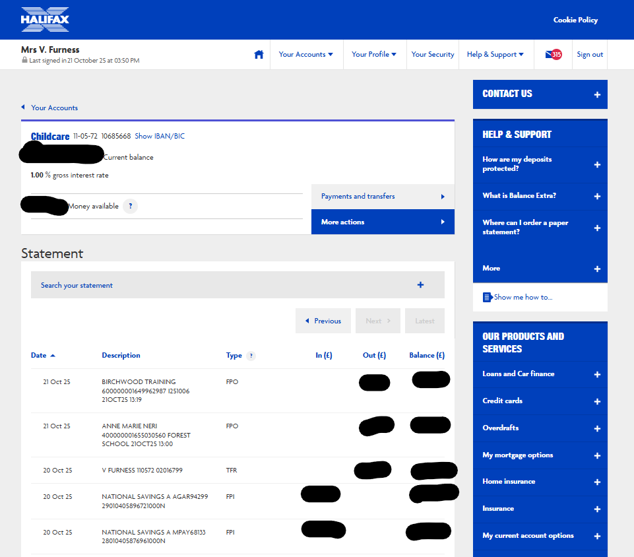Click the Type column help icon
The image size is (634, 557).
click(x=251, y=356)
